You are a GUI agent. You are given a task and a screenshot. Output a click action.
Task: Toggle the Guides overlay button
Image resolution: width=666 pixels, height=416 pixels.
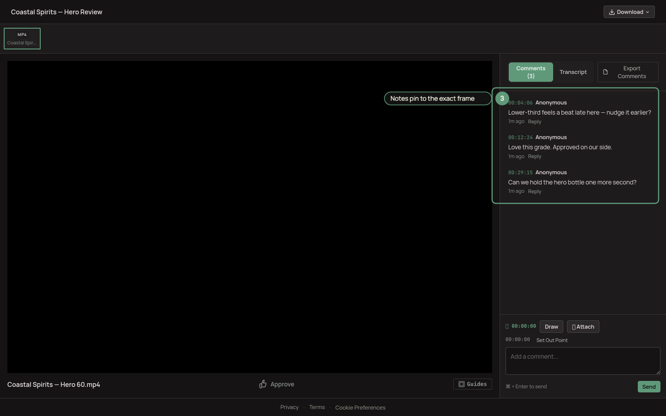(x=472, y=384)
